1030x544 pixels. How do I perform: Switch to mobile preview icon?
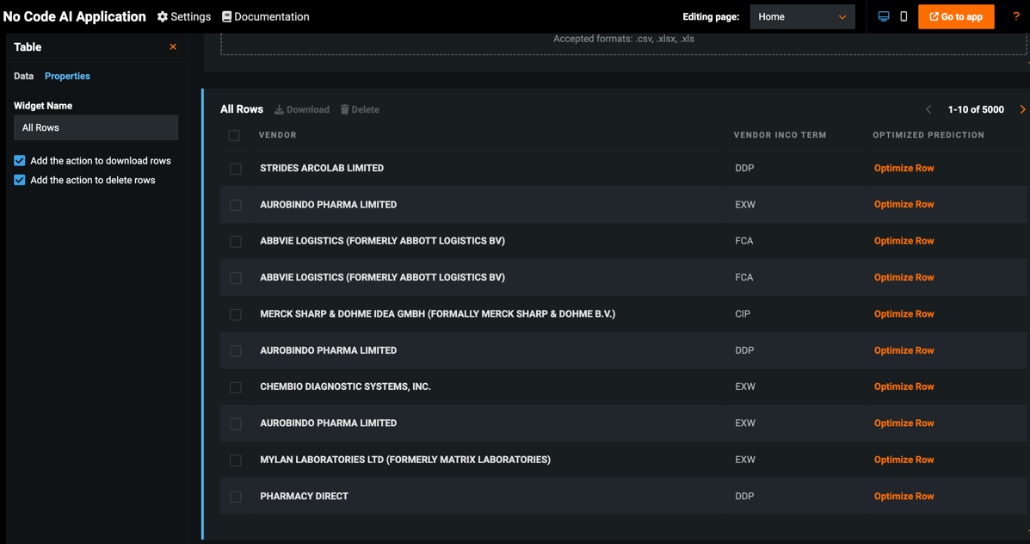click(904, 16)
